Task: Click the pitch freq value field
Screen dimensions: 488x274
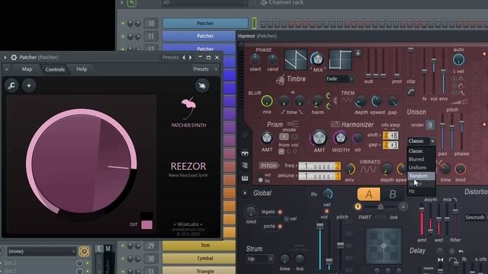Action: point(319,166)
